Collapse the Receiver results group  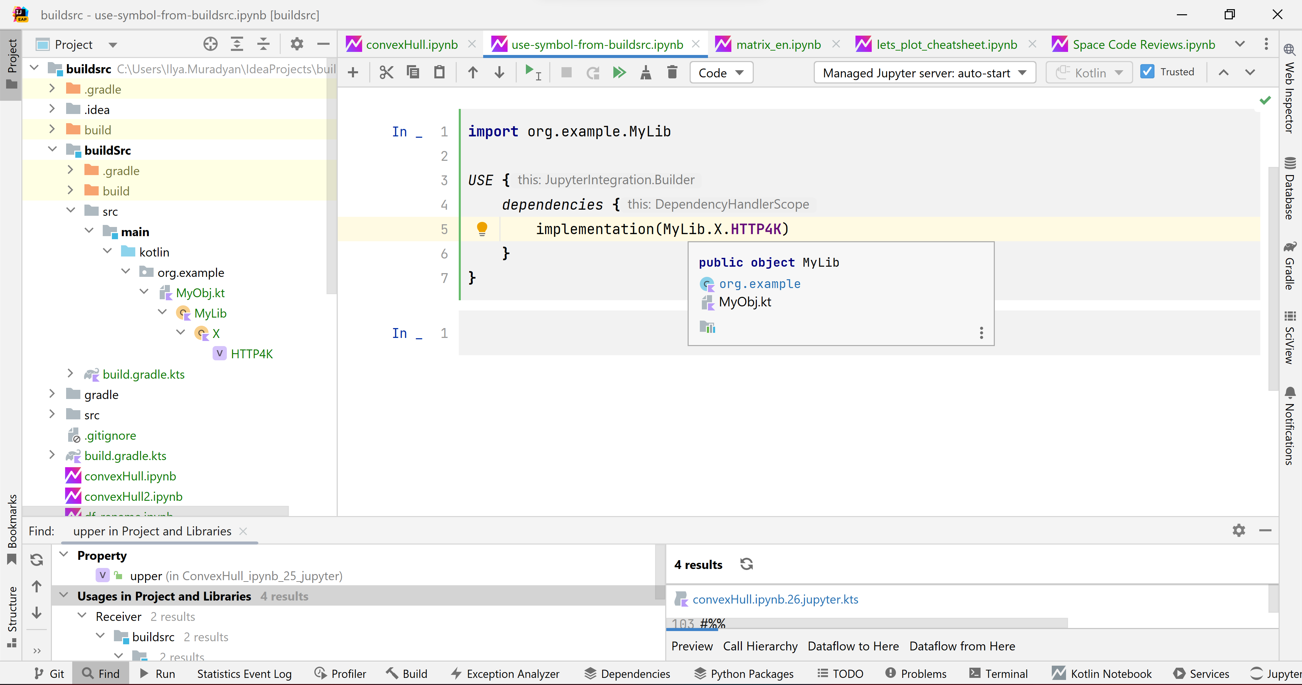click(x=82, y=616)
